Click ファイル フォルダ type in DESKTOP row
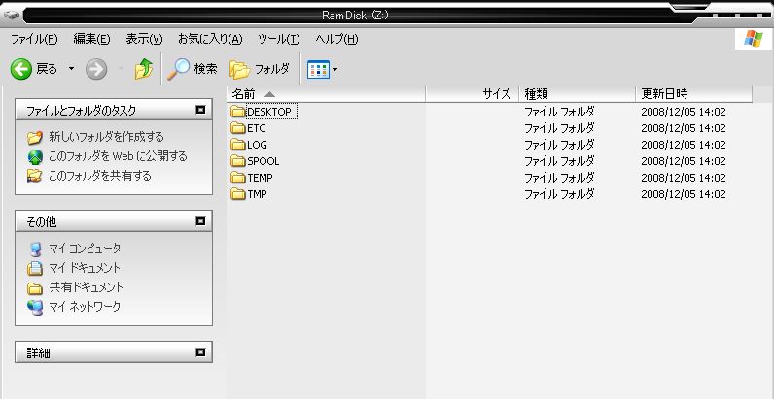This screenshot has width=774, height=399. [x=559, y=112]
